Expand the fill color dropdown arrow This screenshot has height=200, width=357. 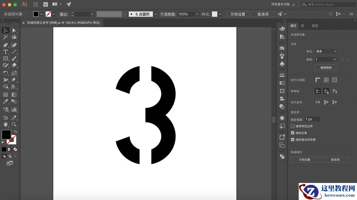click(41, 14)
